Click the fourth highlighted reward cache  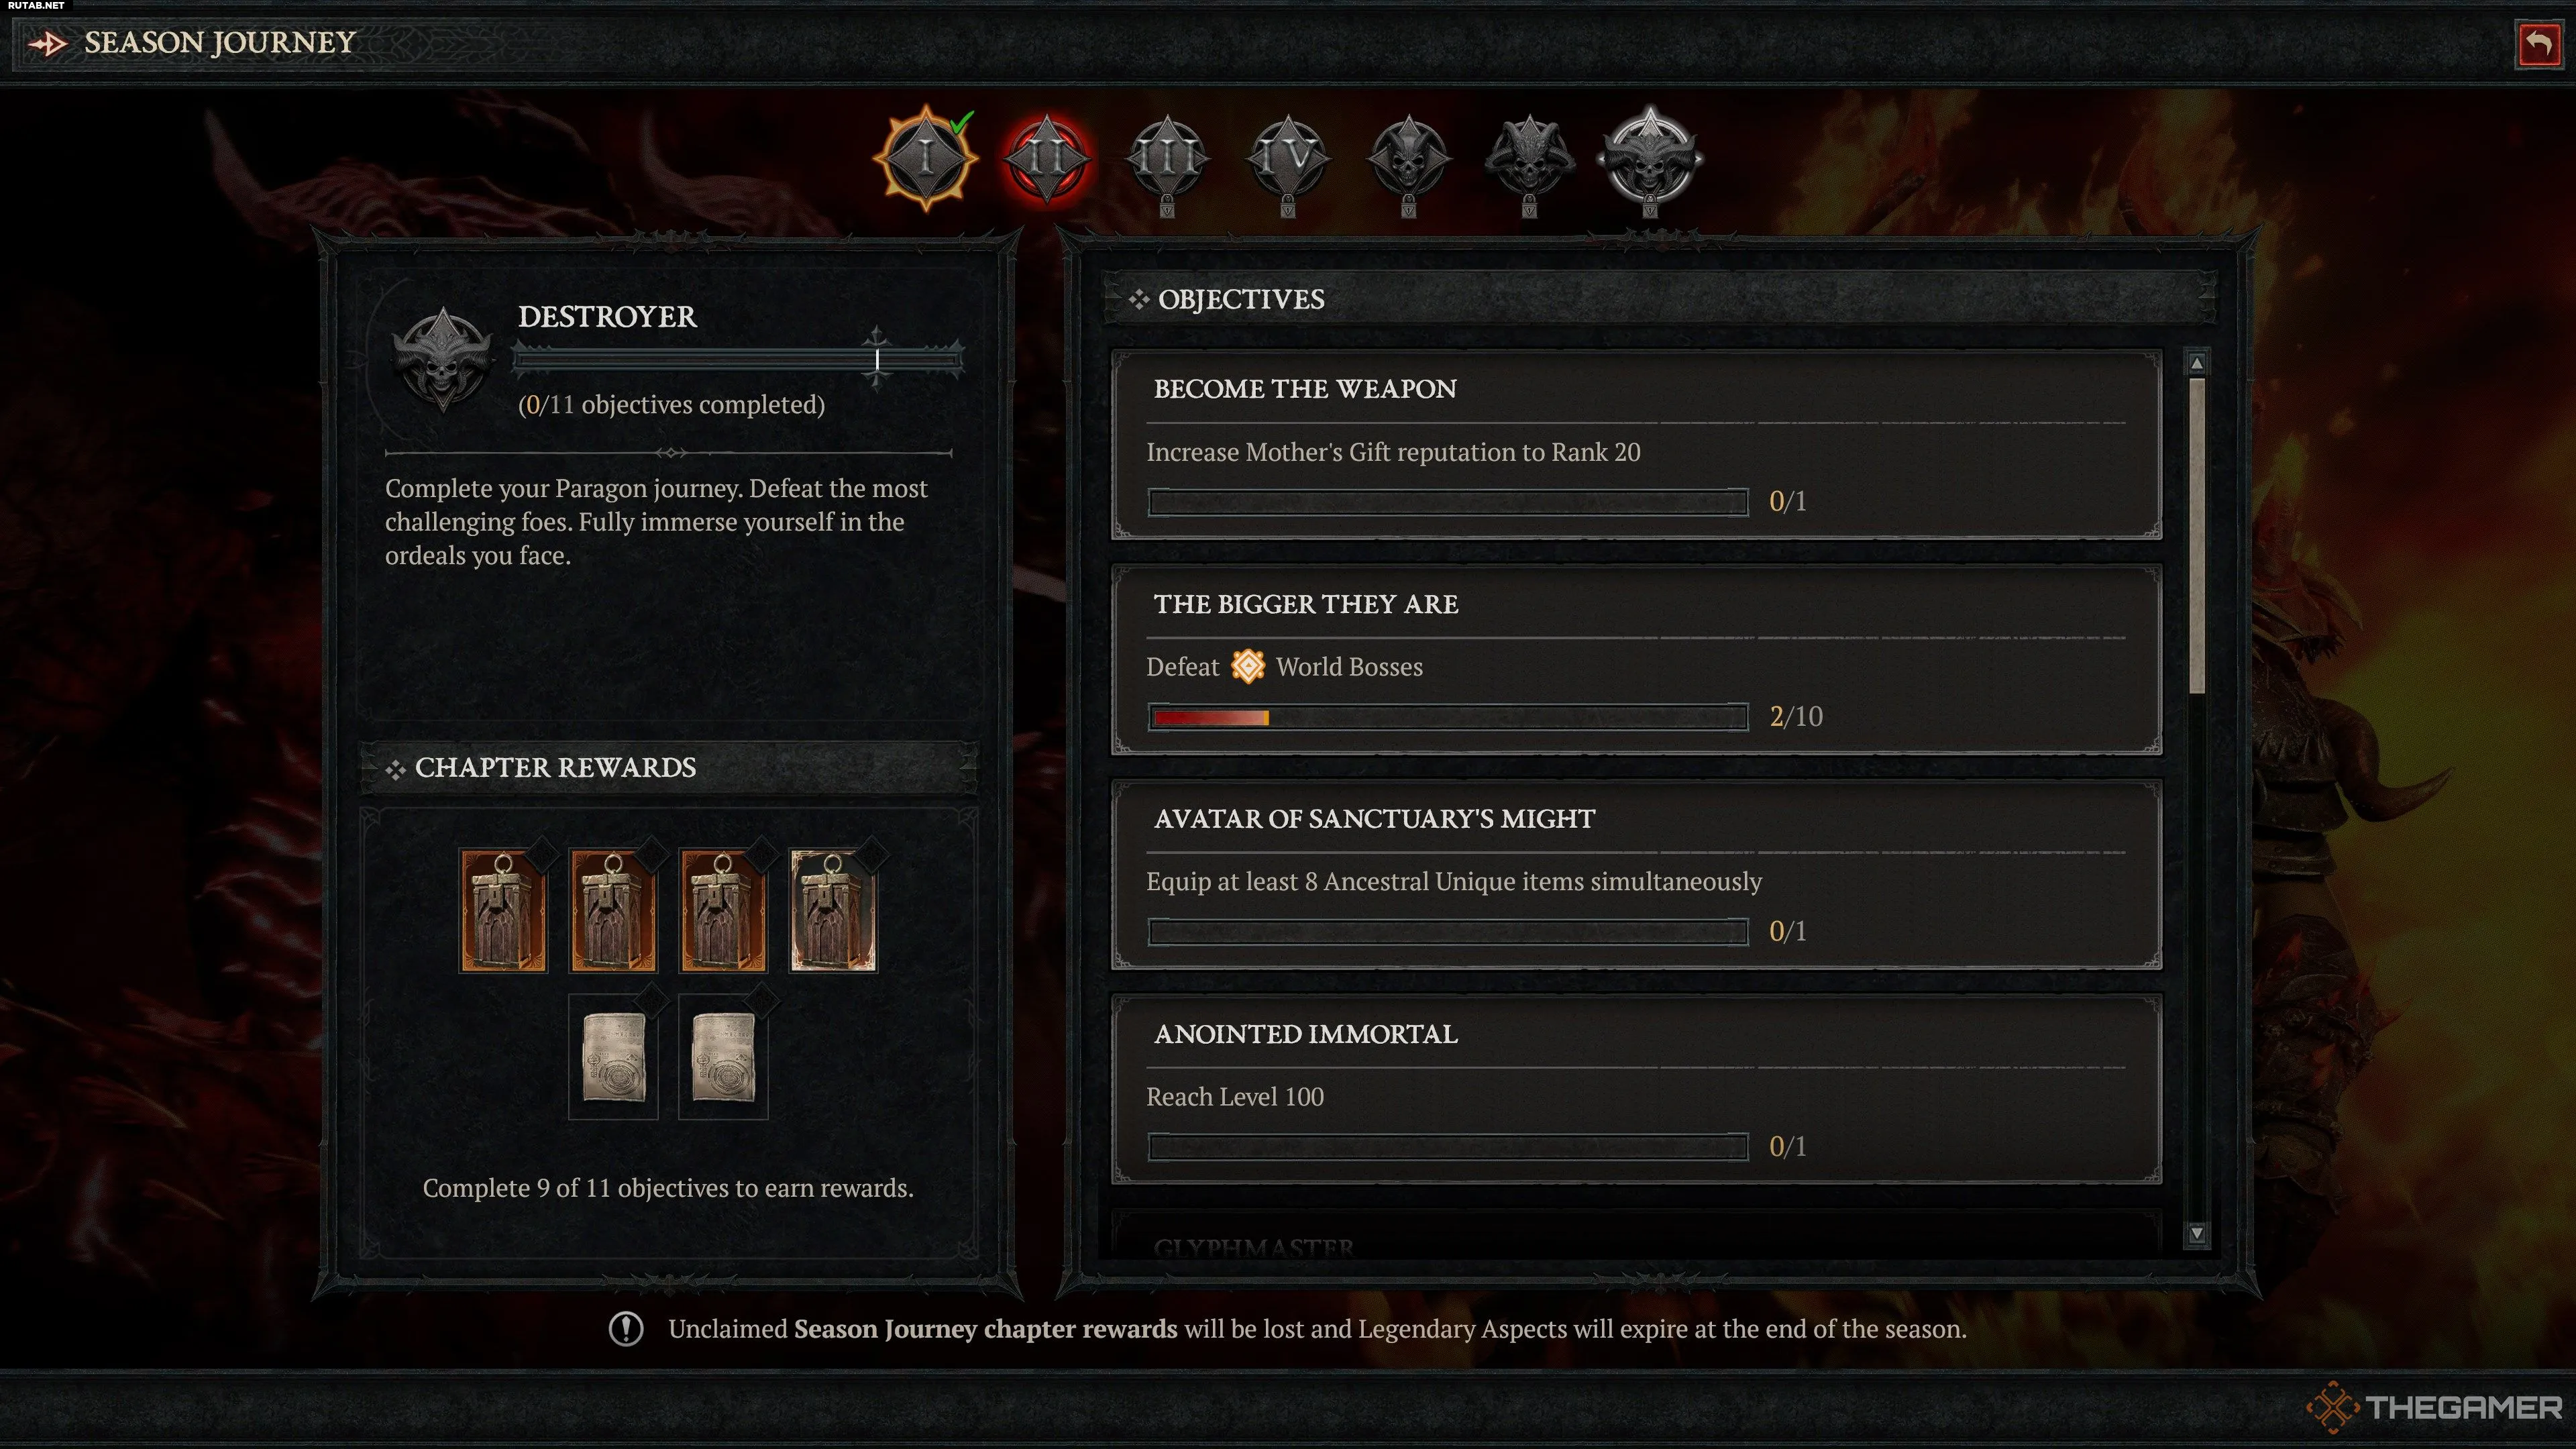(x=833, y=910)
